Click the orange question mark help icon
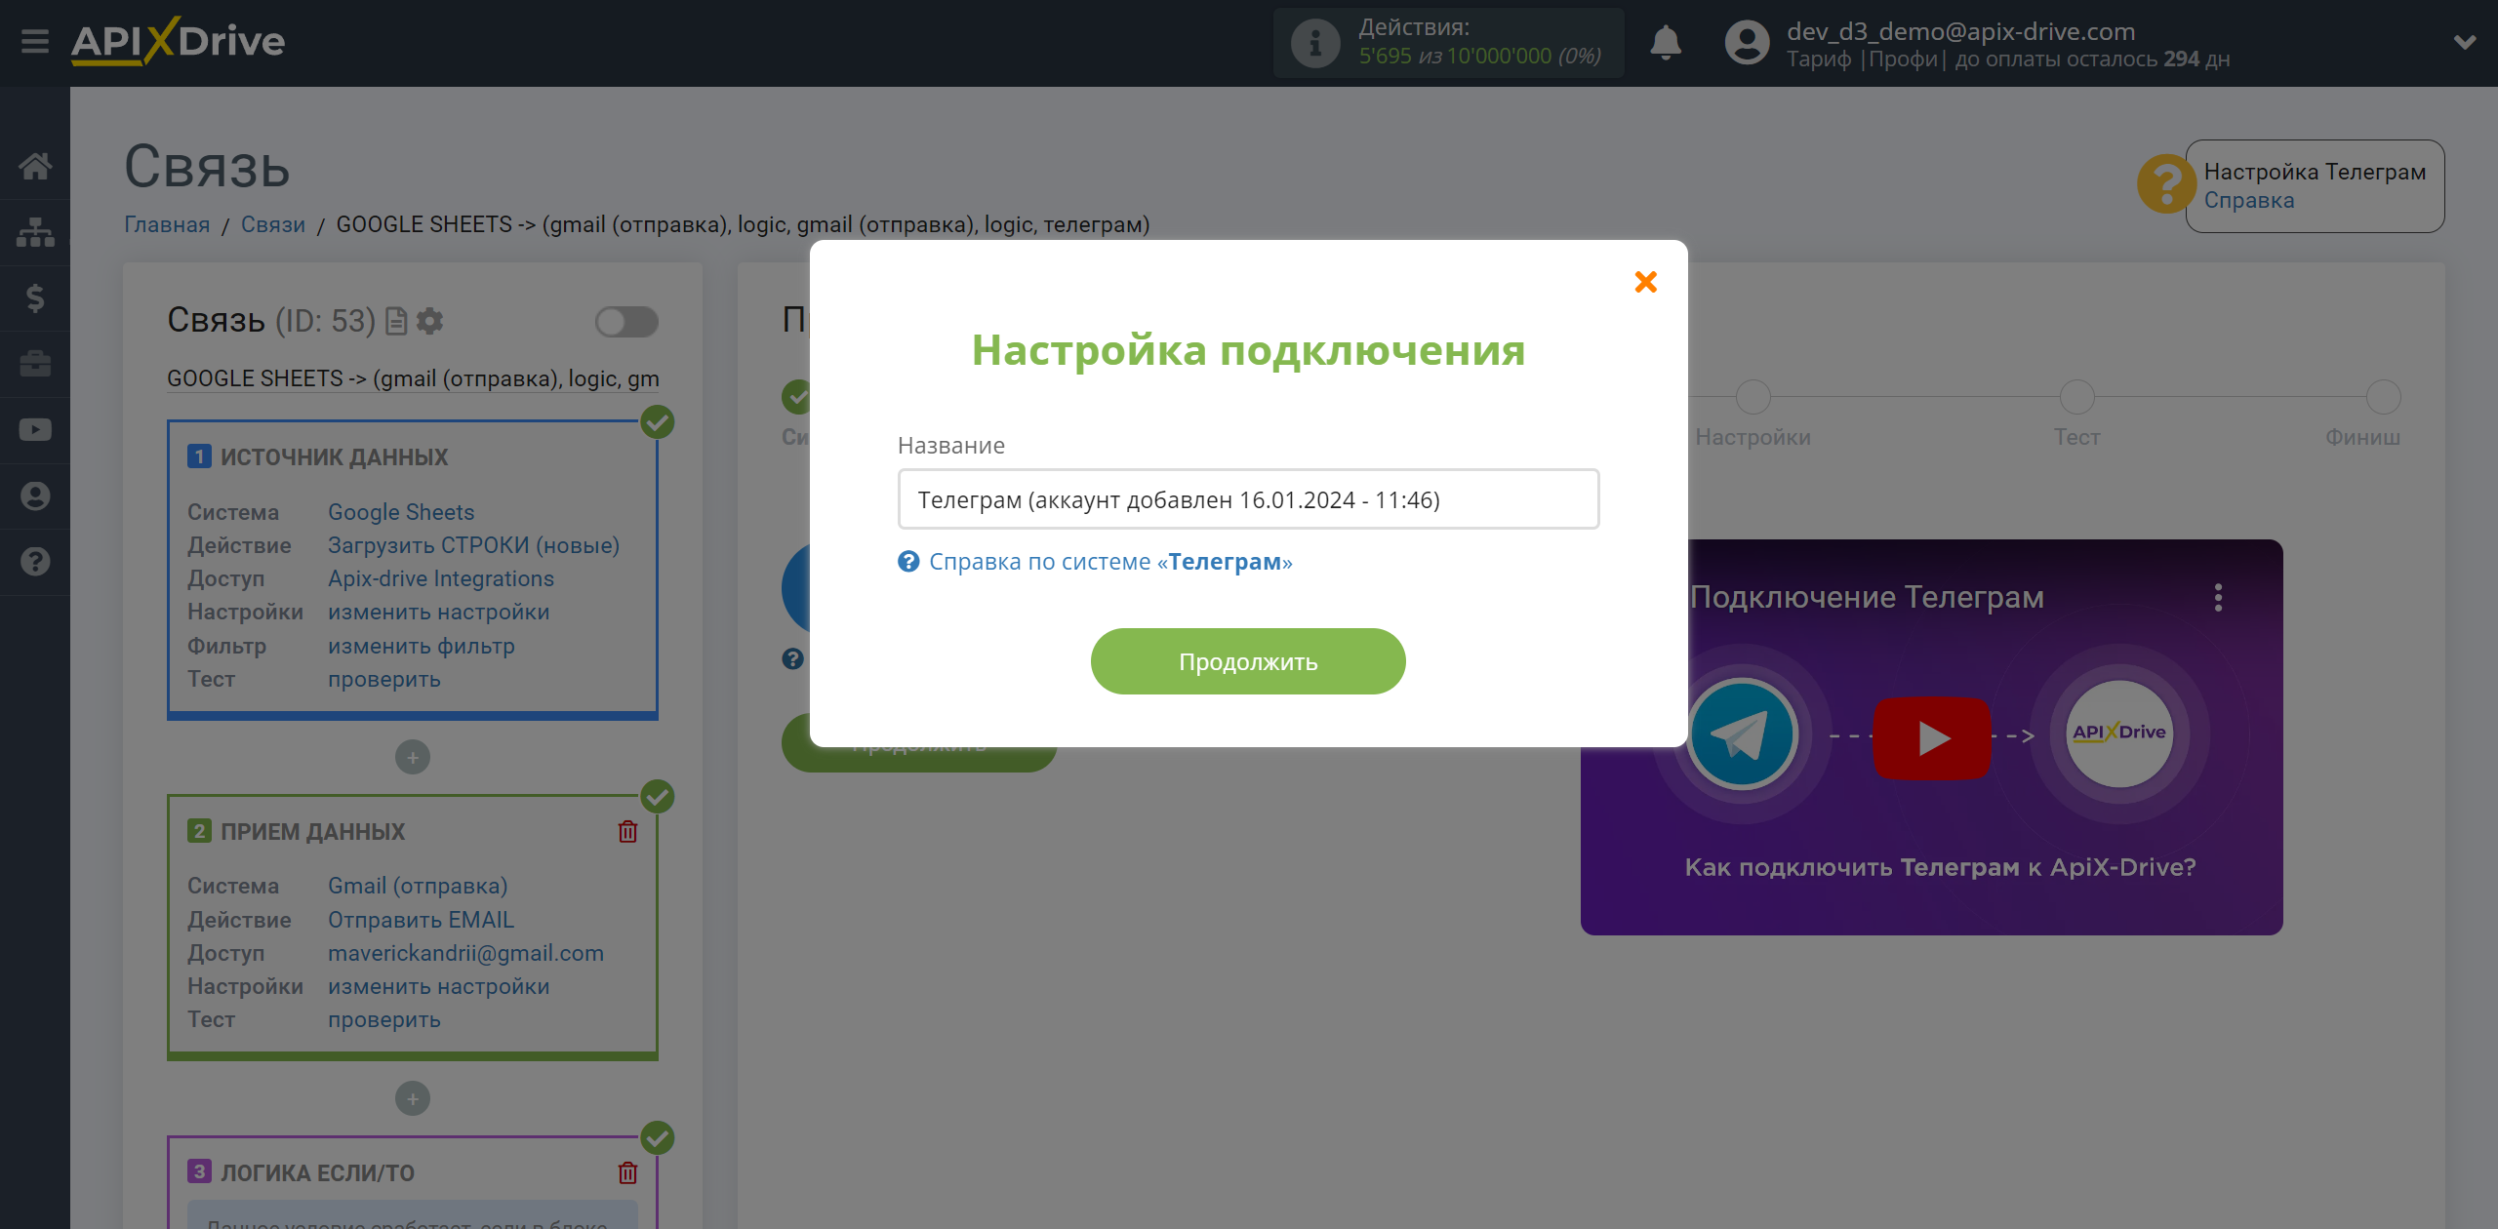The width and height of the screenshot is (2498, 1229). 2165,183
